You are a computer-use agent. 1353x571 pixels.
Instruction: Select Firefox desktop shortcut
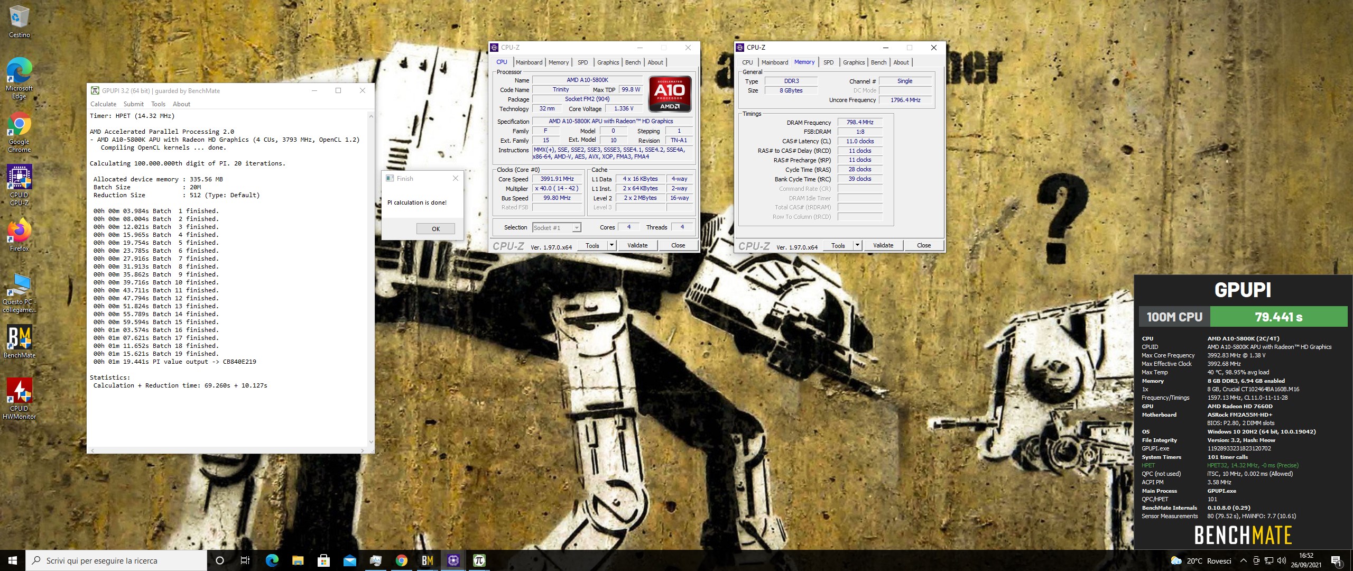19,235
